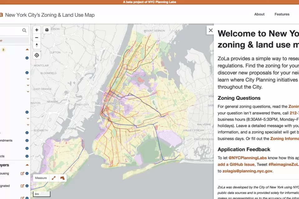
Task: Click the yellow 3 count badge
Action: (3, 50)
